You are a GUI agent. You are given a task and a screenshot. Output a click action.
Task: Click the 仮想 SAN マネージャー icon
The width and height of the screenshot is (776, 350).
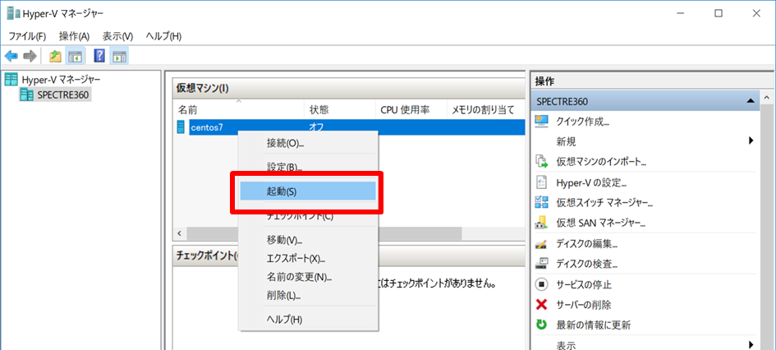click(x=542, y=223)
